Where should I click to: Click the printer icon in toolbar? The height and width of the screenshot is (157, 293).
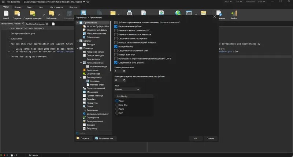(x=129, y=13)
